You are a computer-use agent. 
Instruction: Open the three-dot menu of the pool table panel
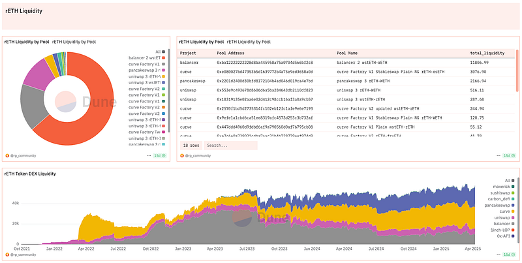499,155
